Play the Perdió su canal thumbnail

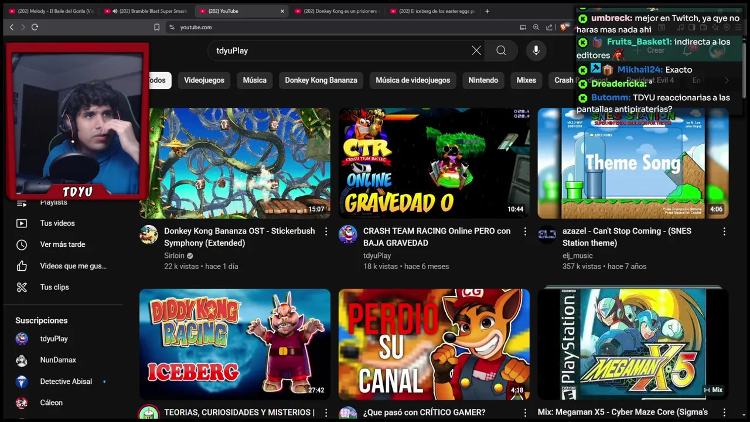pos(434,344)
